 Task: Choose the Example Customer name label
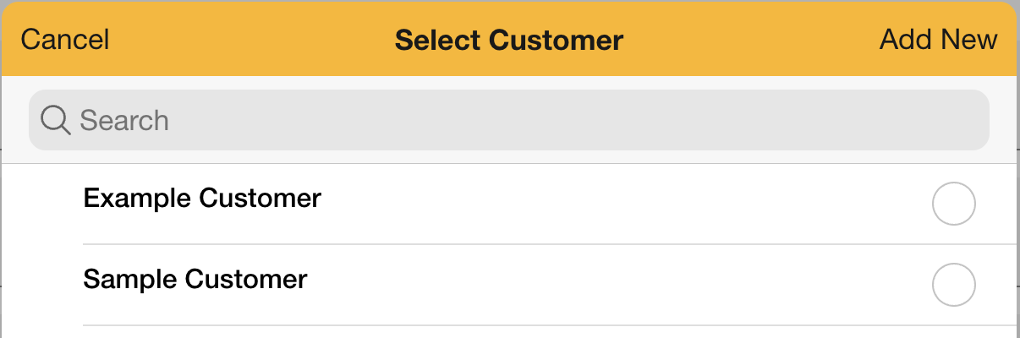pos(202,199)
